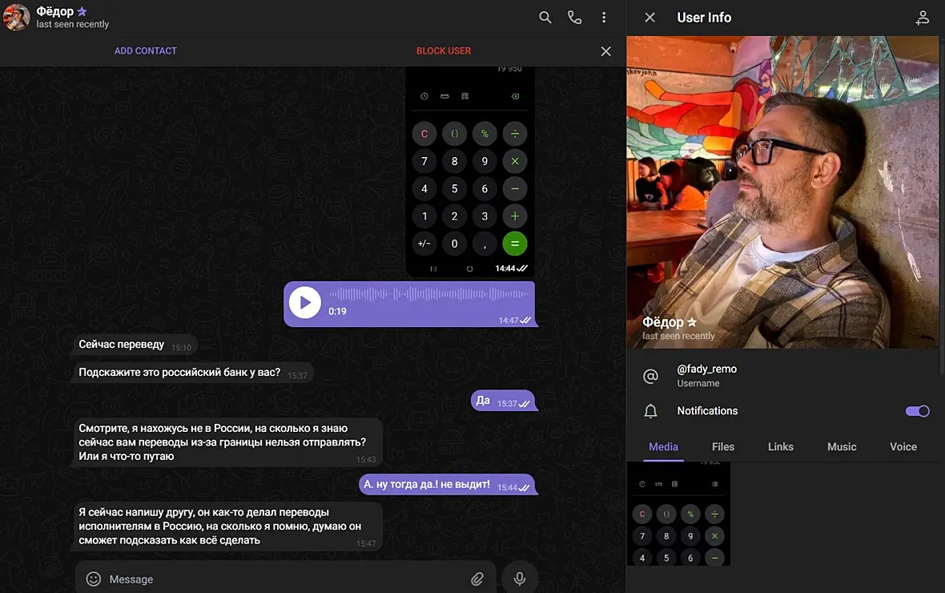The width and height of the screenshot is (945, 593).
Task: Click the add-contact person icon in User Info
Action: click(x=922, y=18)
